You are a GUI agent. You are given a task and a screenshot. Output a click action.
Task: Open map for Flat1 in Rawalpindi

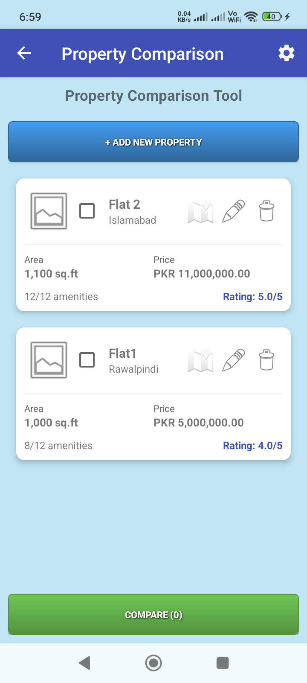click(200, 360)
